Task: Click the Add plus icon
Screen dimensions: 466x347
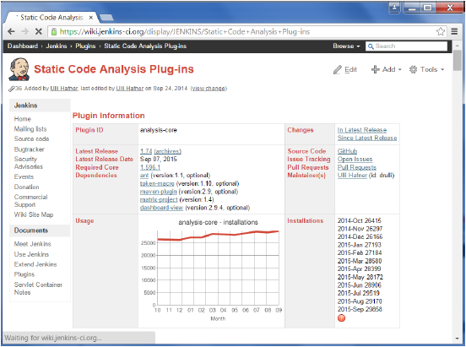Action: (376, 69)
